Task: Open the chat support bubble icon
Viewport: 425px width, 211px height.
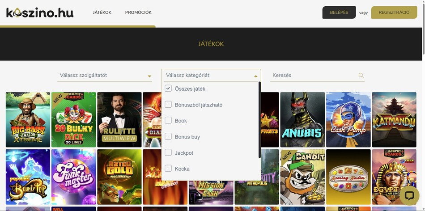Action: point(409,195)
